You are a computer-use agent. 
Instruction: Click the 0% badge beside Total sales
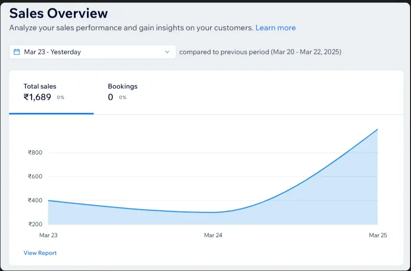pyautogui.click(x=61, y=98)
